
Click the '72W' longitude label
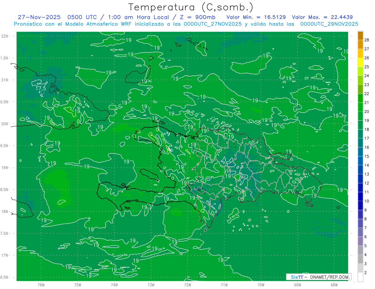pos(187,285)
